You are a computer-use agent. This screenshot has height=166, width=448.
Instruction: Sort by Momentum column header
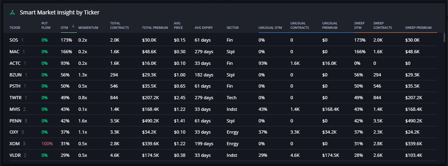pos(88,28)
